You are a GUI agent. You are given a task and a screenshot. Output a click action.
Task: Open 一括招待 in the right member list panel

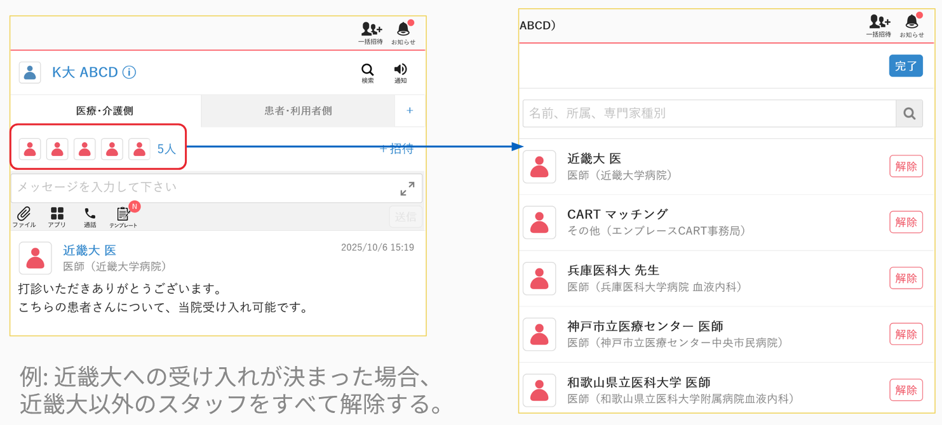[878, 26]
